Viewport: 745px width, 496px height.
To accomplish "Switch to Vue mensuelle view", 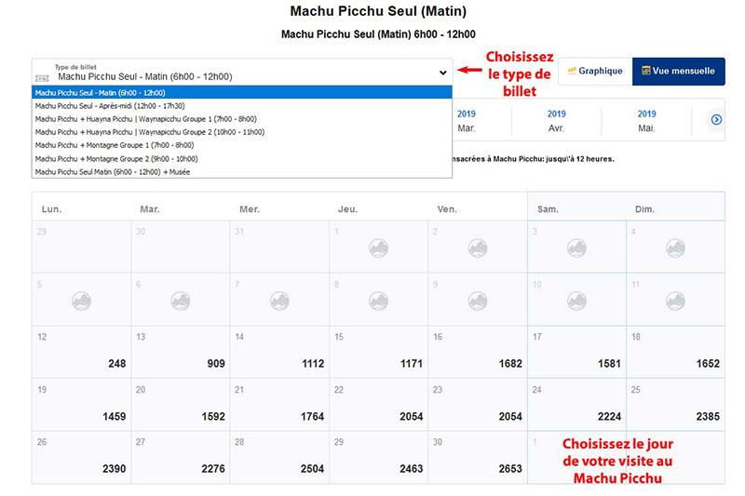I will point(679,72).
